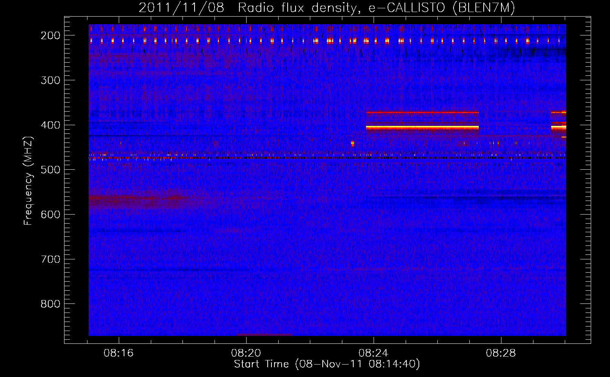The image size is (610, 377).
Task: Click the 400 frequency tick label
Action: tap(51, 125)
